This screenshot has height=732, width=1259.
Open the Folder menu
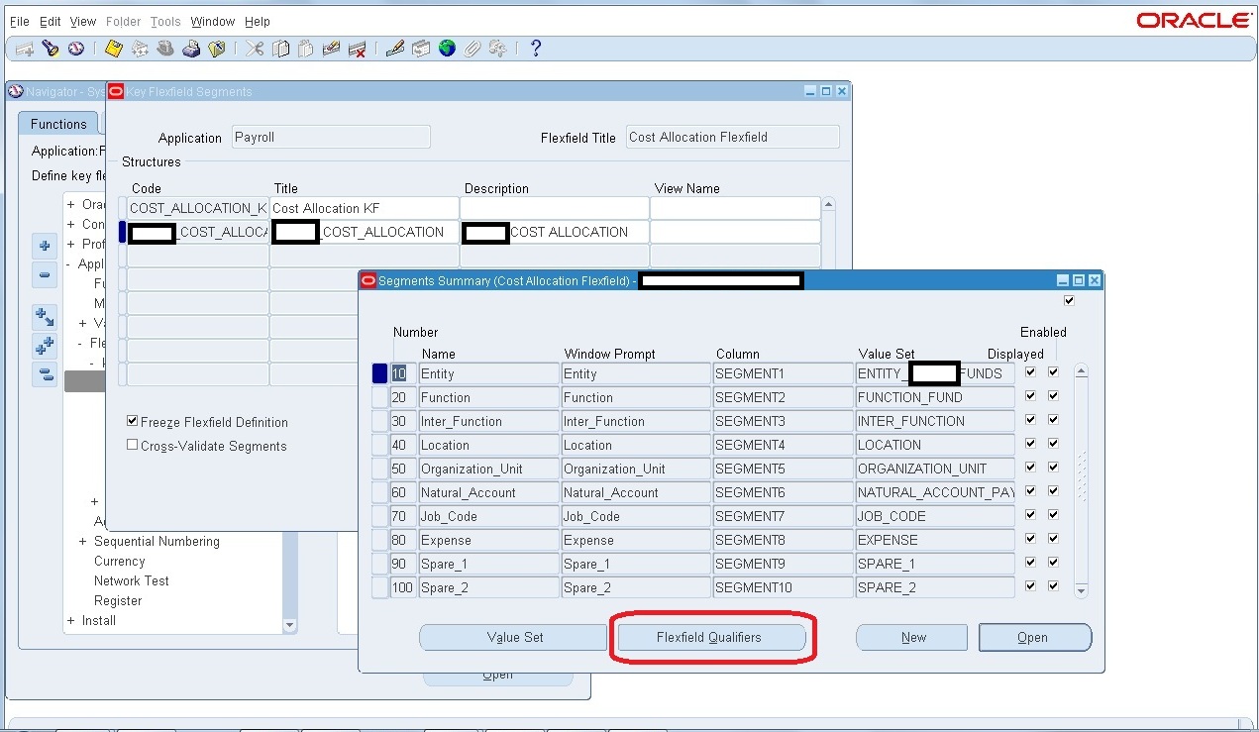[x=123, y=21]
